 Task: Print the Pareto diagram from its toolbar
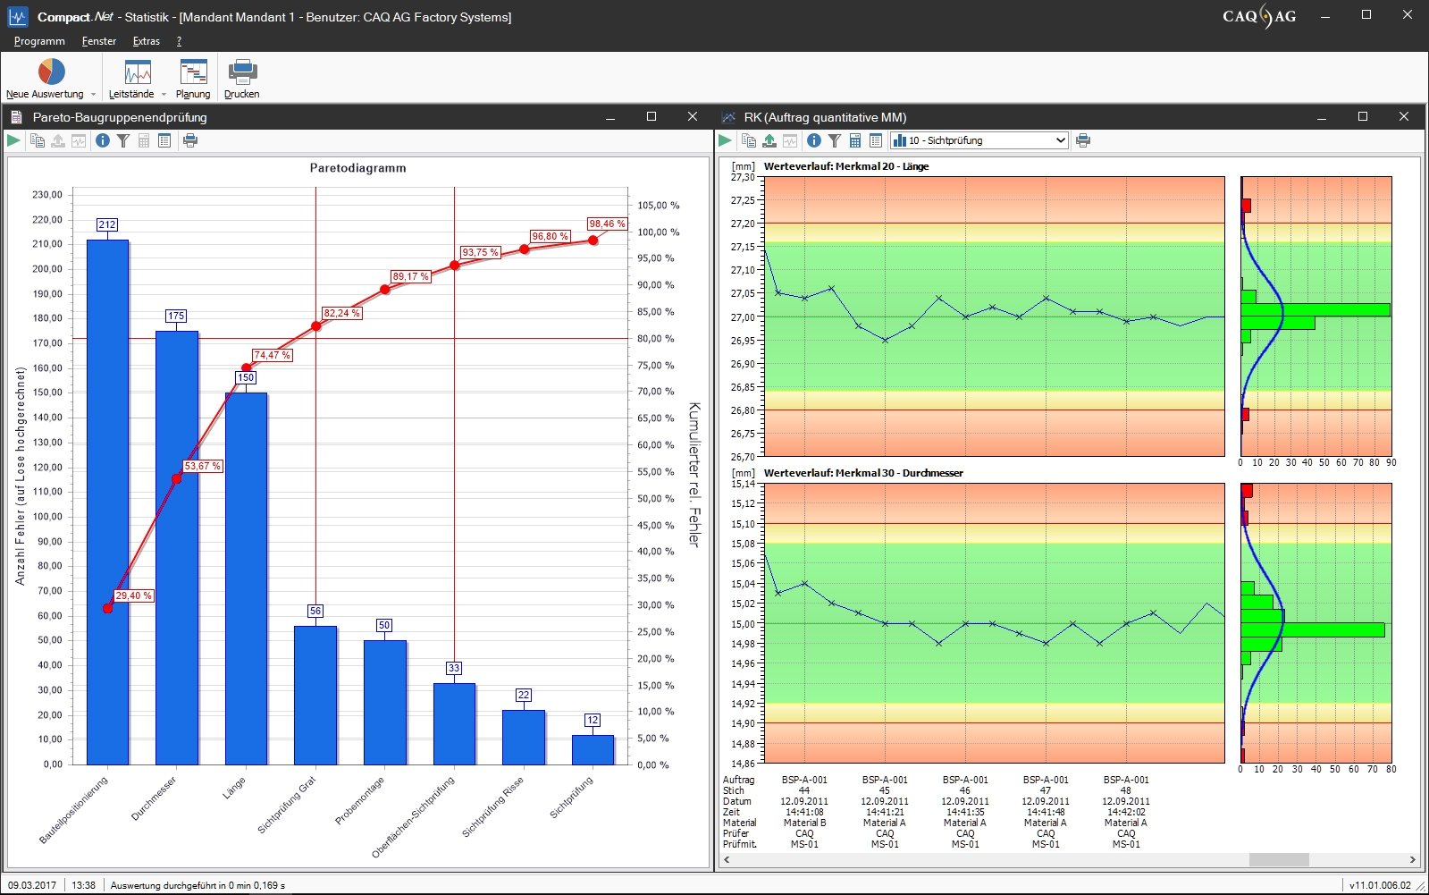(x=190, y=140)
